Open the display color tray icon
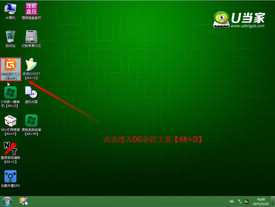The height and width of the screenshot is (207, 275). coord(247,201)
